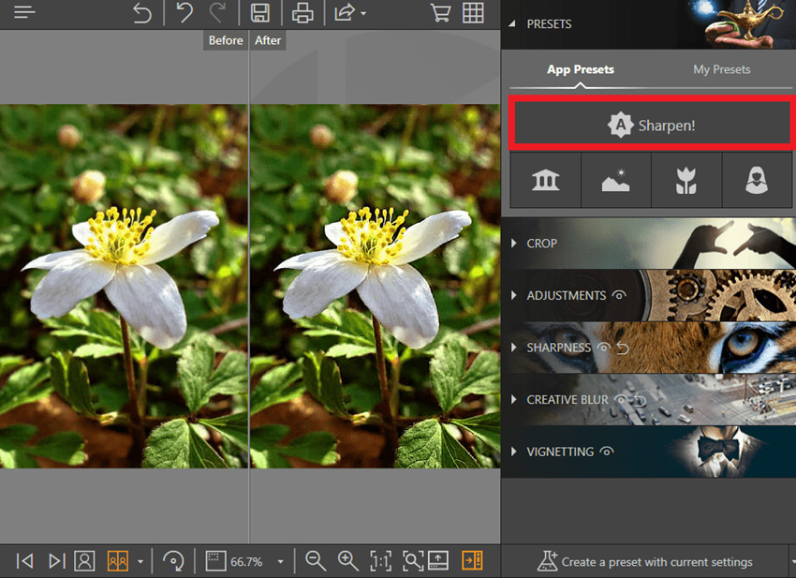Toggle visibility eye for Adjustments
Image resolution: width=796 pixels, height=578 pixels.
click(x=618, y=295)
